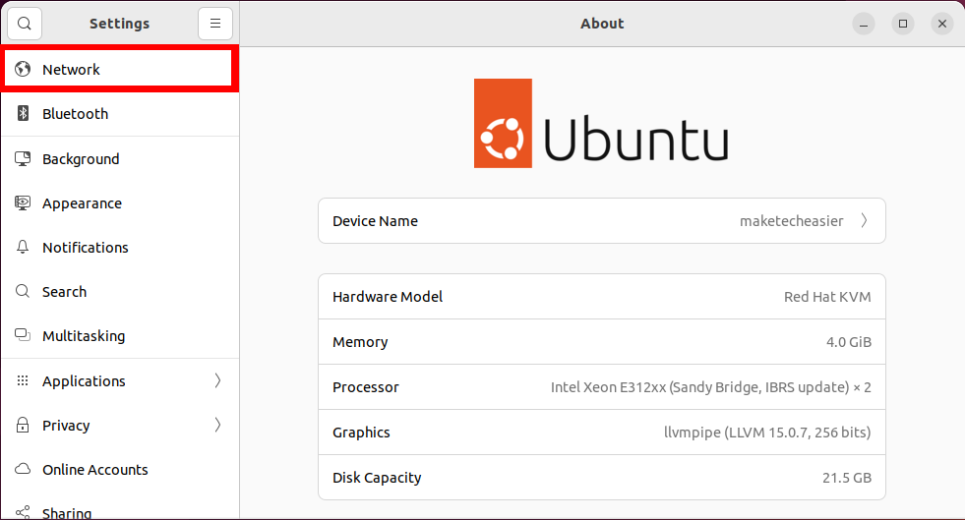Click the About window title
Screen dimensions: 965x520
[x=602, y=24]
